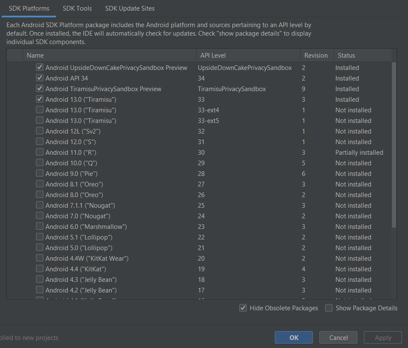Switch to the SDK Platforms tab
The image size is (408, 348).
(x=29, y=8)
